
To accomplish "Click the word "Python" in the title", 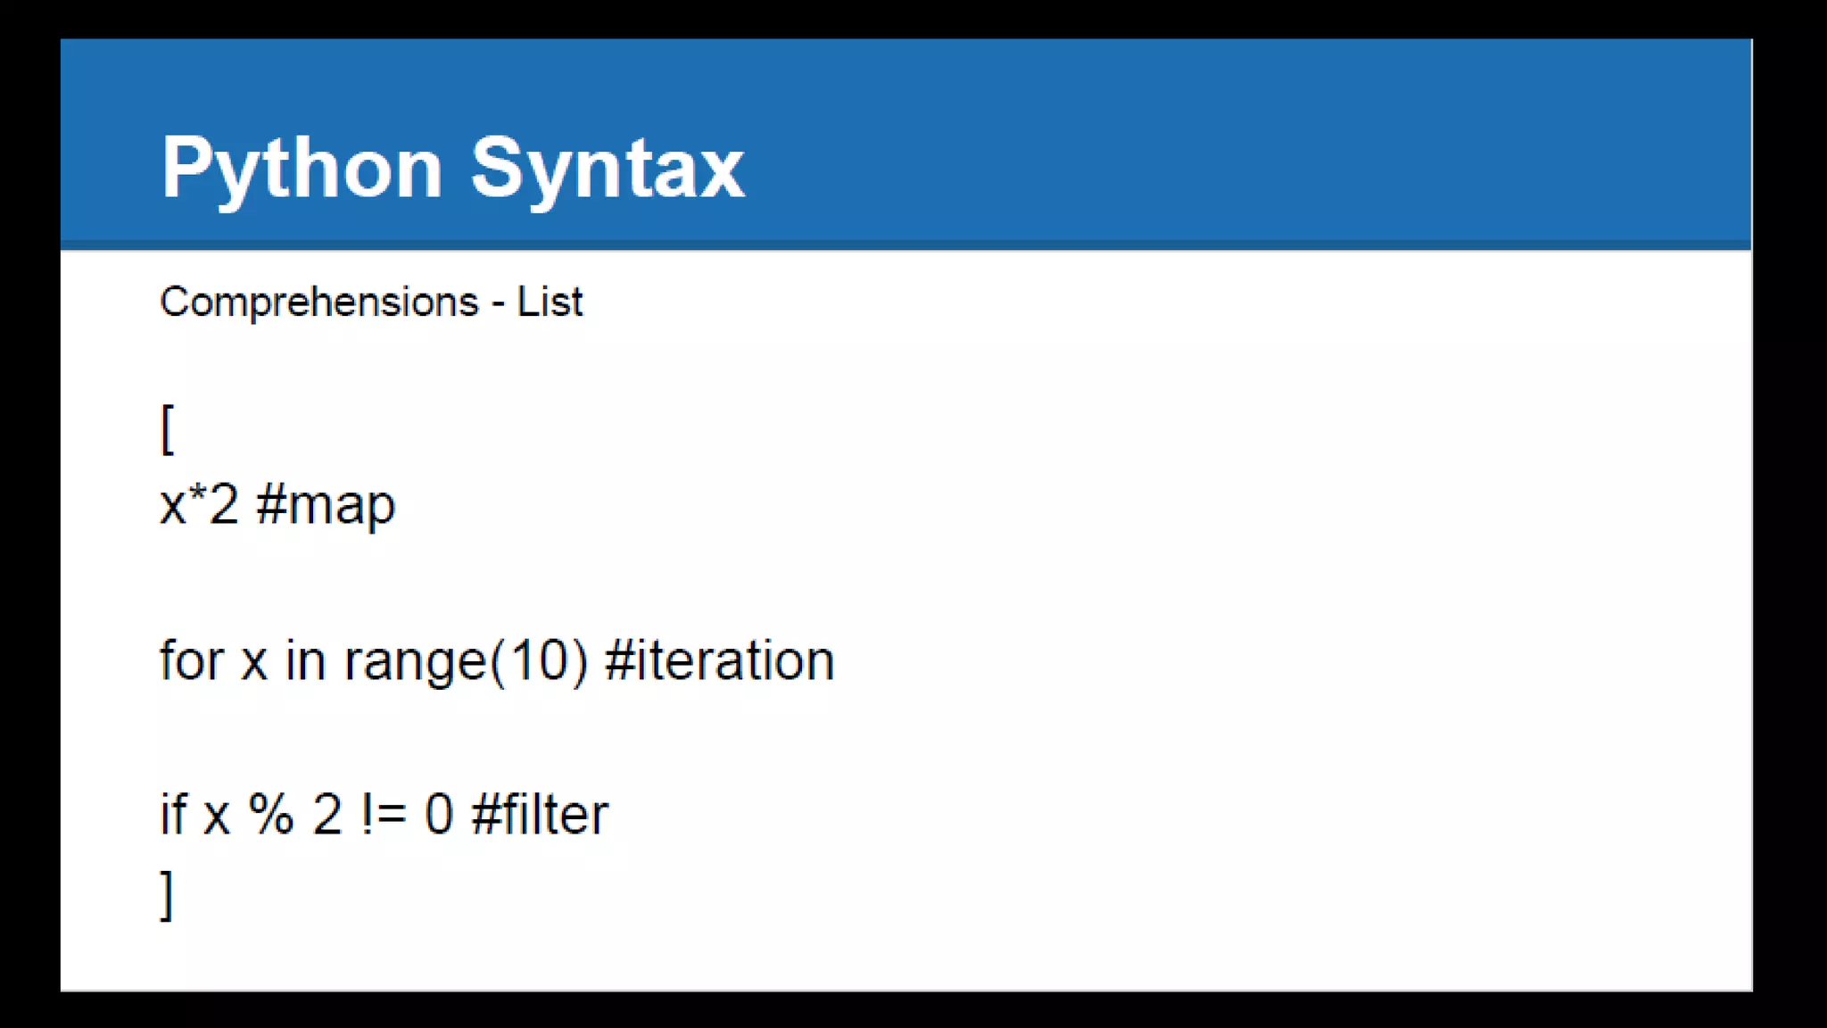I will coord(302,168).
